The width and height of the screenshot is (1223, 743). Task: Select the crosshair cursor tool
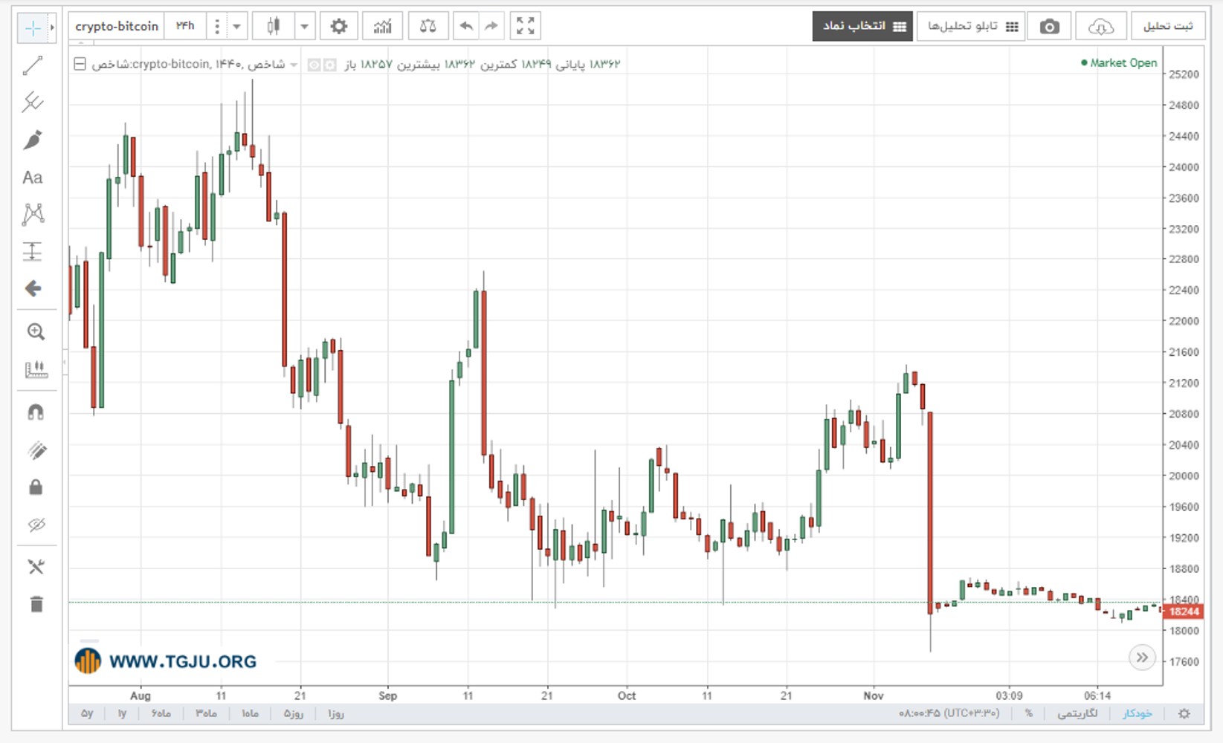(x=33, y=28)
